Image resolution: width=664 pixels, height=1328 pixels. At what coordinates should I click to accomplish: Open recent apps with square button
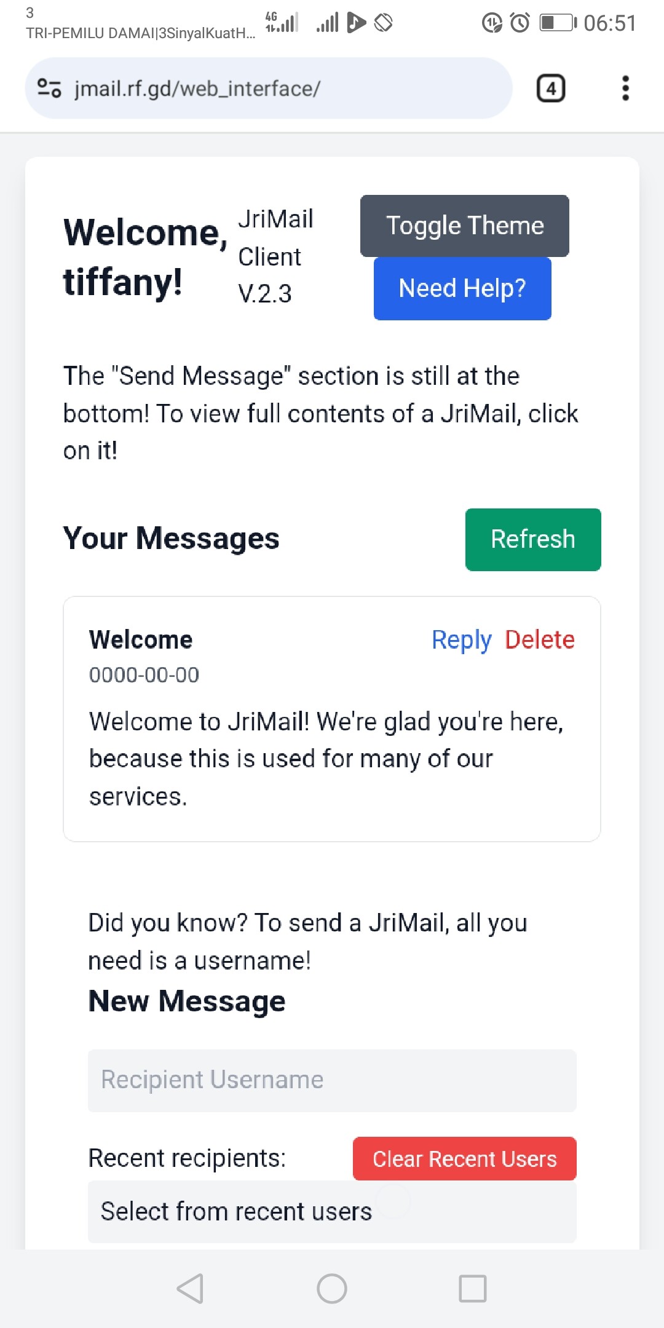point(473,1288)
